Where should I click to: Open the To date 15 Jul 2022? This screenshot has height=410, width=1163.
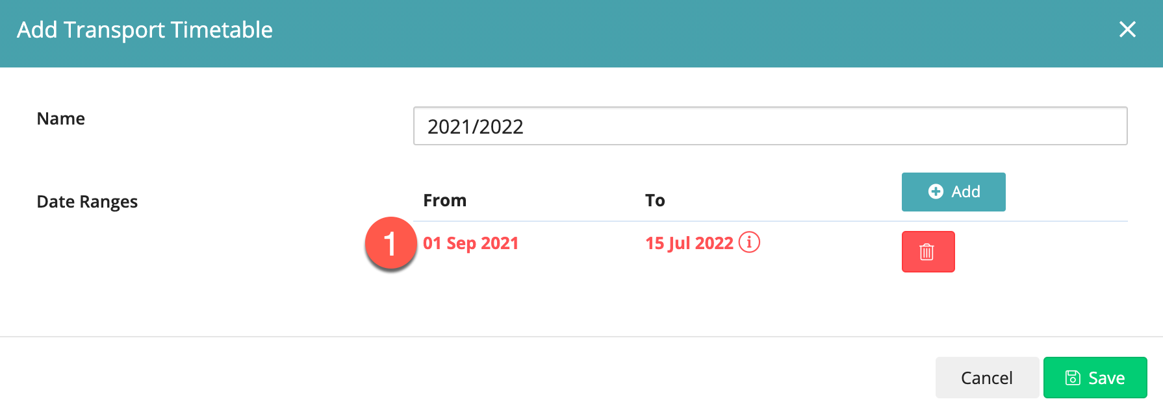[x=689, y=243]
